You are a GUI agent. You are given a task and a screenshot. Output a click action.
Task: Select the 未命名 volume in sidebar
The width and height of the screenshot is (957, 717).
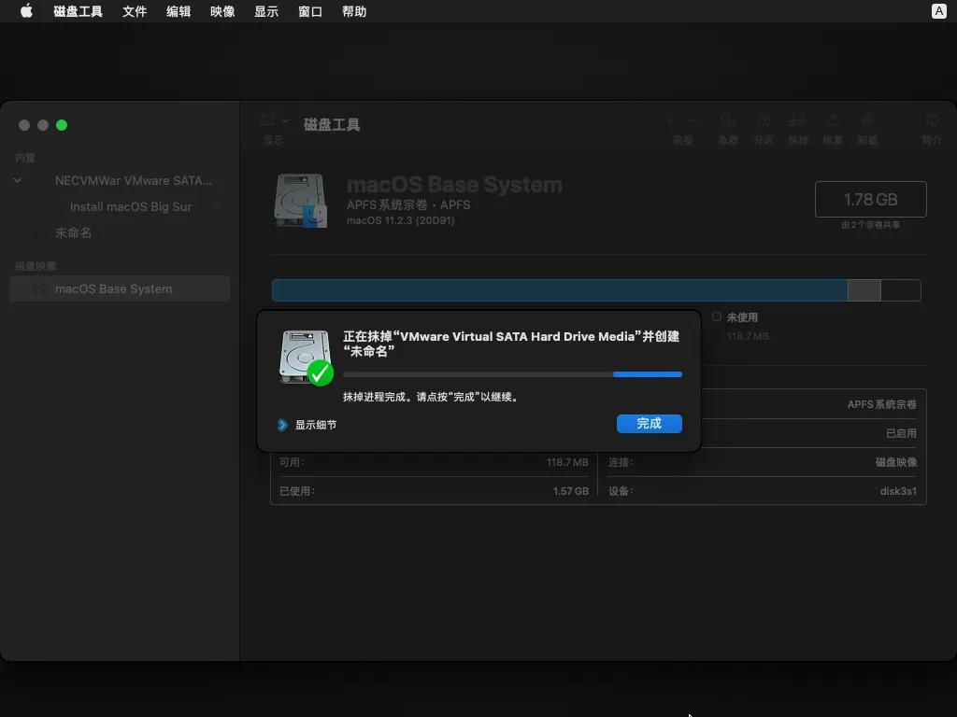(x=73, y=232)
